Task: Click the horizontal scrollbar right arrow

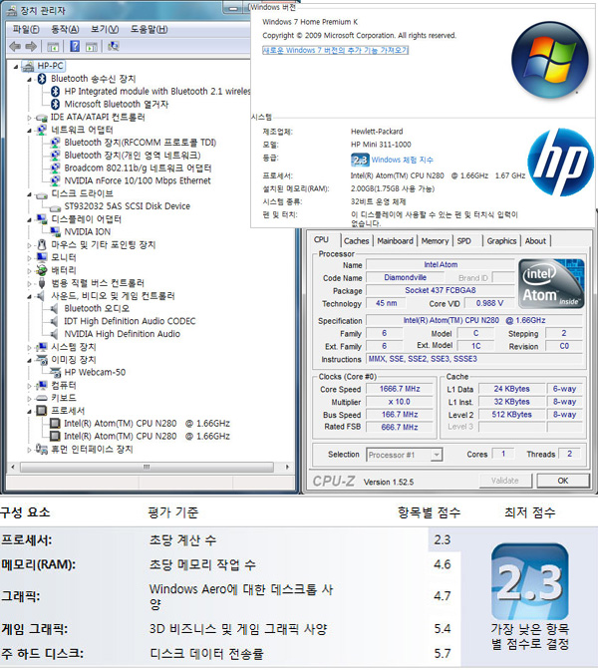Action: click(x=287, y=467)
